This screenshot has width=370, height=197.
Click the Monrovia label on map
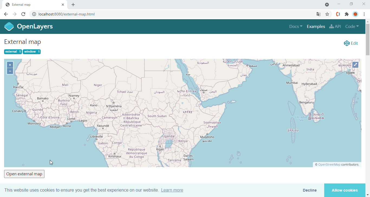[x=34, y=124]
